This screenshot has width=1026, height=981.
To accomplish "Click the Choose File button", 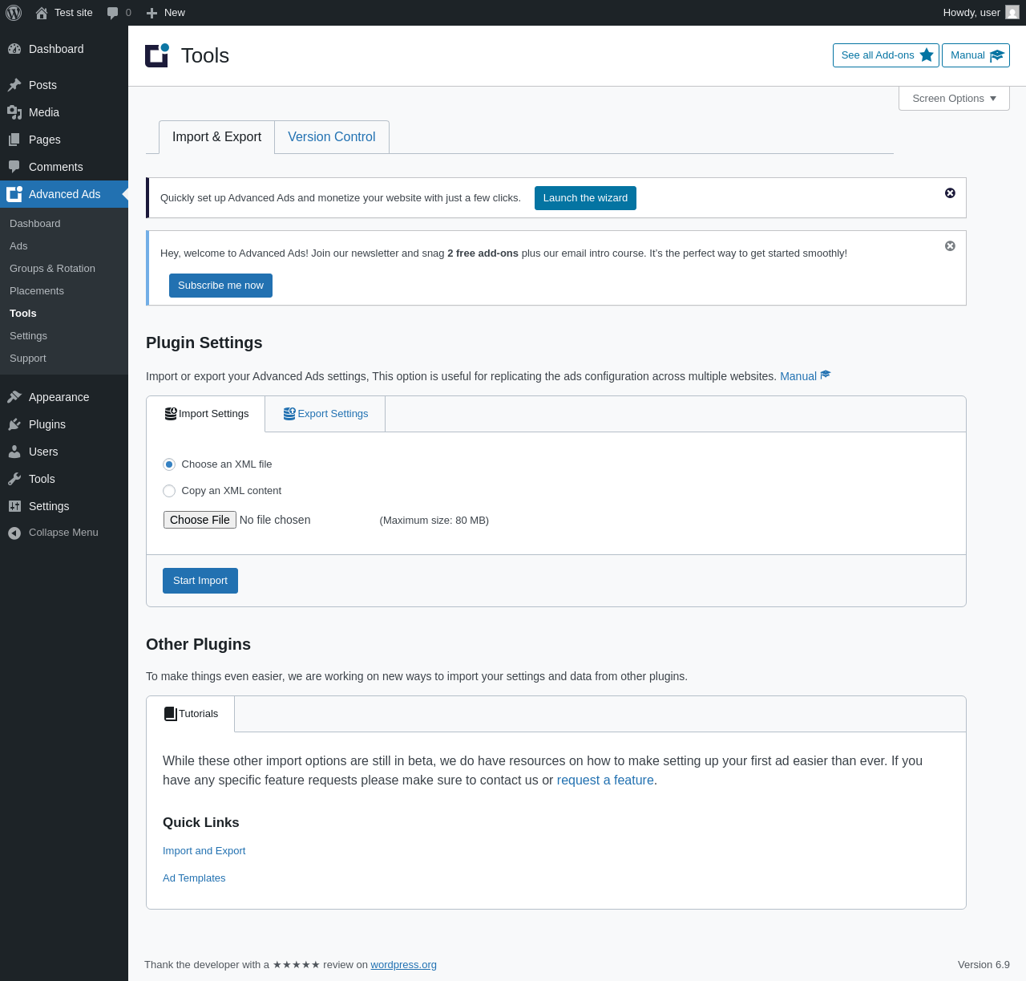I will [x=200, y=520].
